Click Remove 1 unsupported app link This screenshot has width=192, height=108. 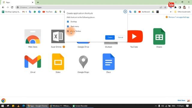[x=179, y=17]
